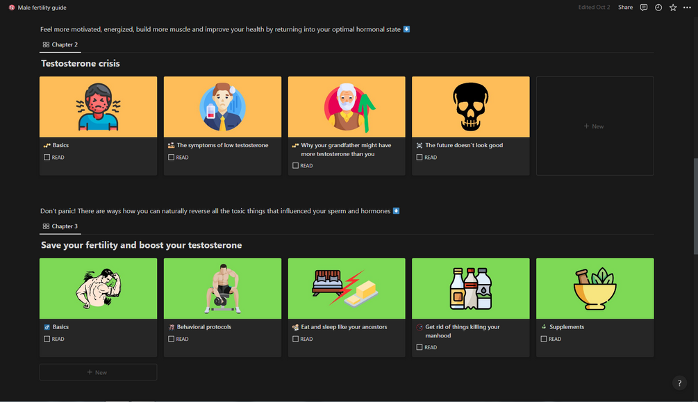Select the Chapter 3 view tab
This screenshot has height=402, width=698.
(x=60, y=226)
